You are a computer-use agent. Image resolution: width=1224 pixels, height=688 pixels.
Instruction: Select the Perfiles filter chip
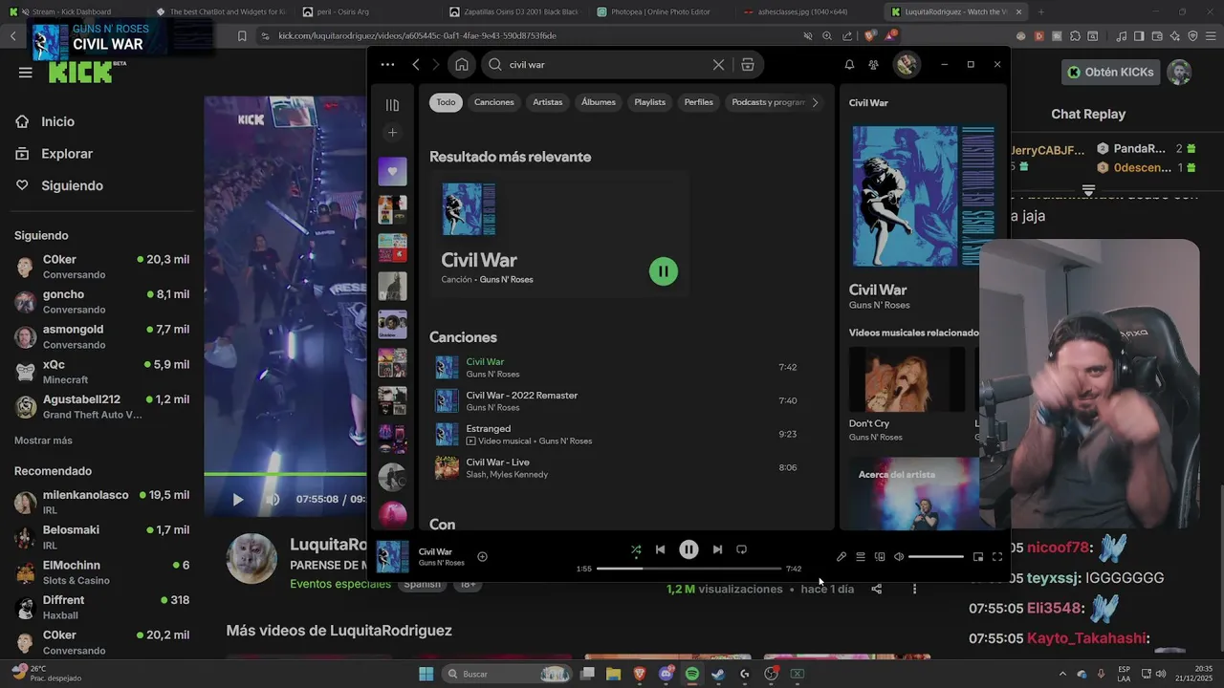pos(699,102)
